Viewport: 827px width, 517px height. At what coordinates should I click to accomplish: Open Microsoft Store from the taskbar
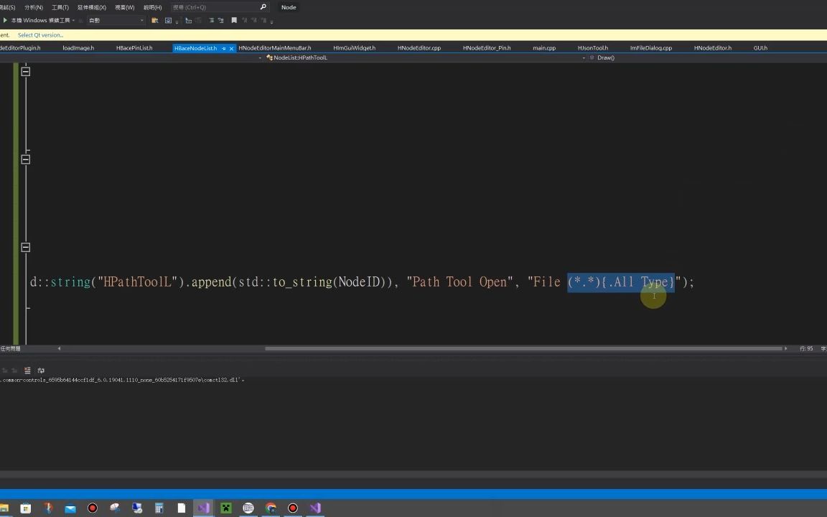click(x=25, y=508)
